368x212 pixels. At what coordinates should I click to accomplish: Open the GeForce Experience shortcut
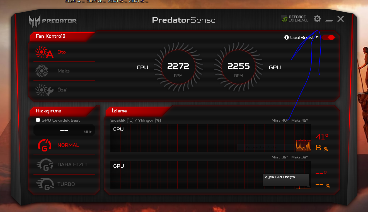coord(295,19)
